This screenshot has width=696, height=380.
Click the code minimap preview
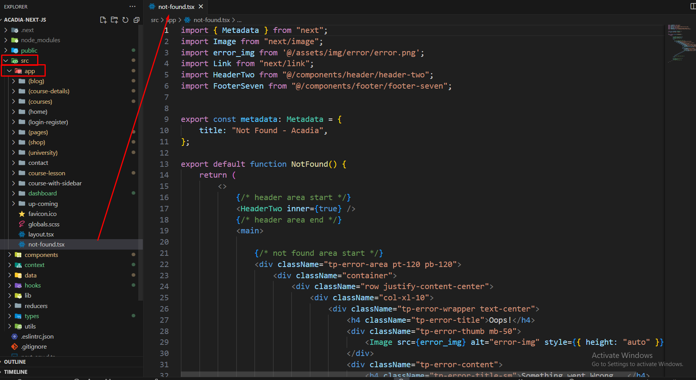pos(680,43)
